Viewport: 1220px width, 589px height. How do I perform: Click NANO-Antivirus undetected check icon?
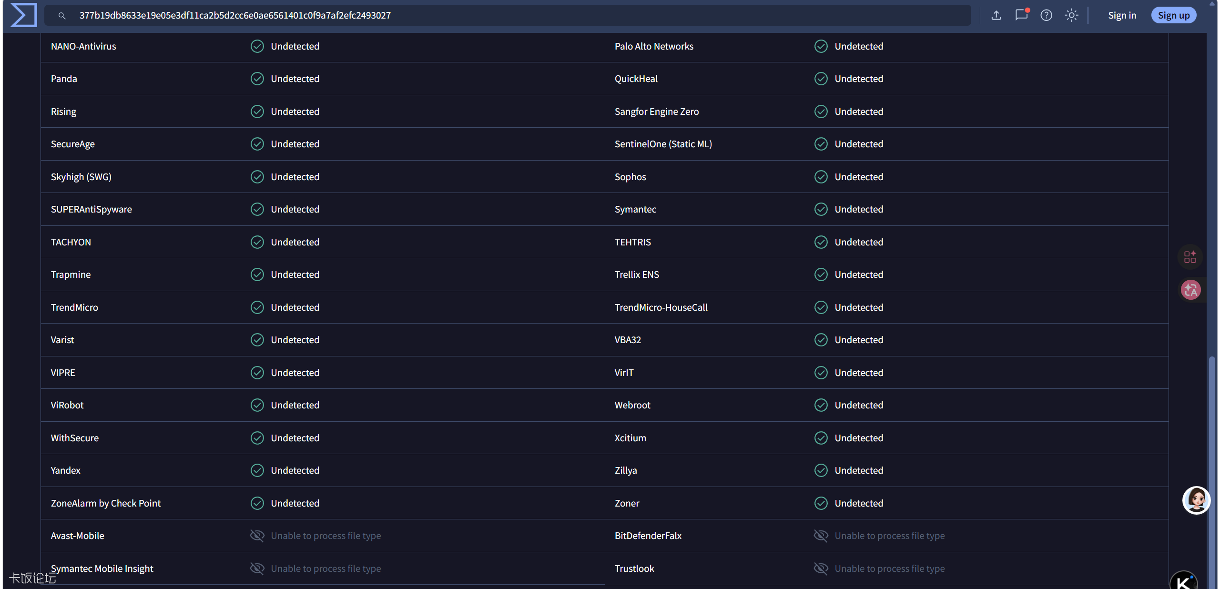[257, 46]
